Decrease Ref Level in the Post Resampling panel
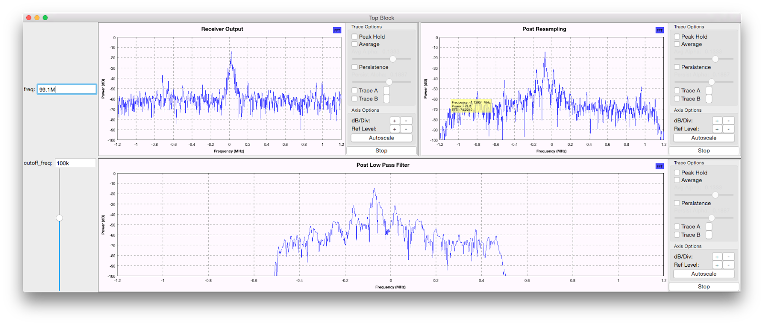 [x=729, y=129]
